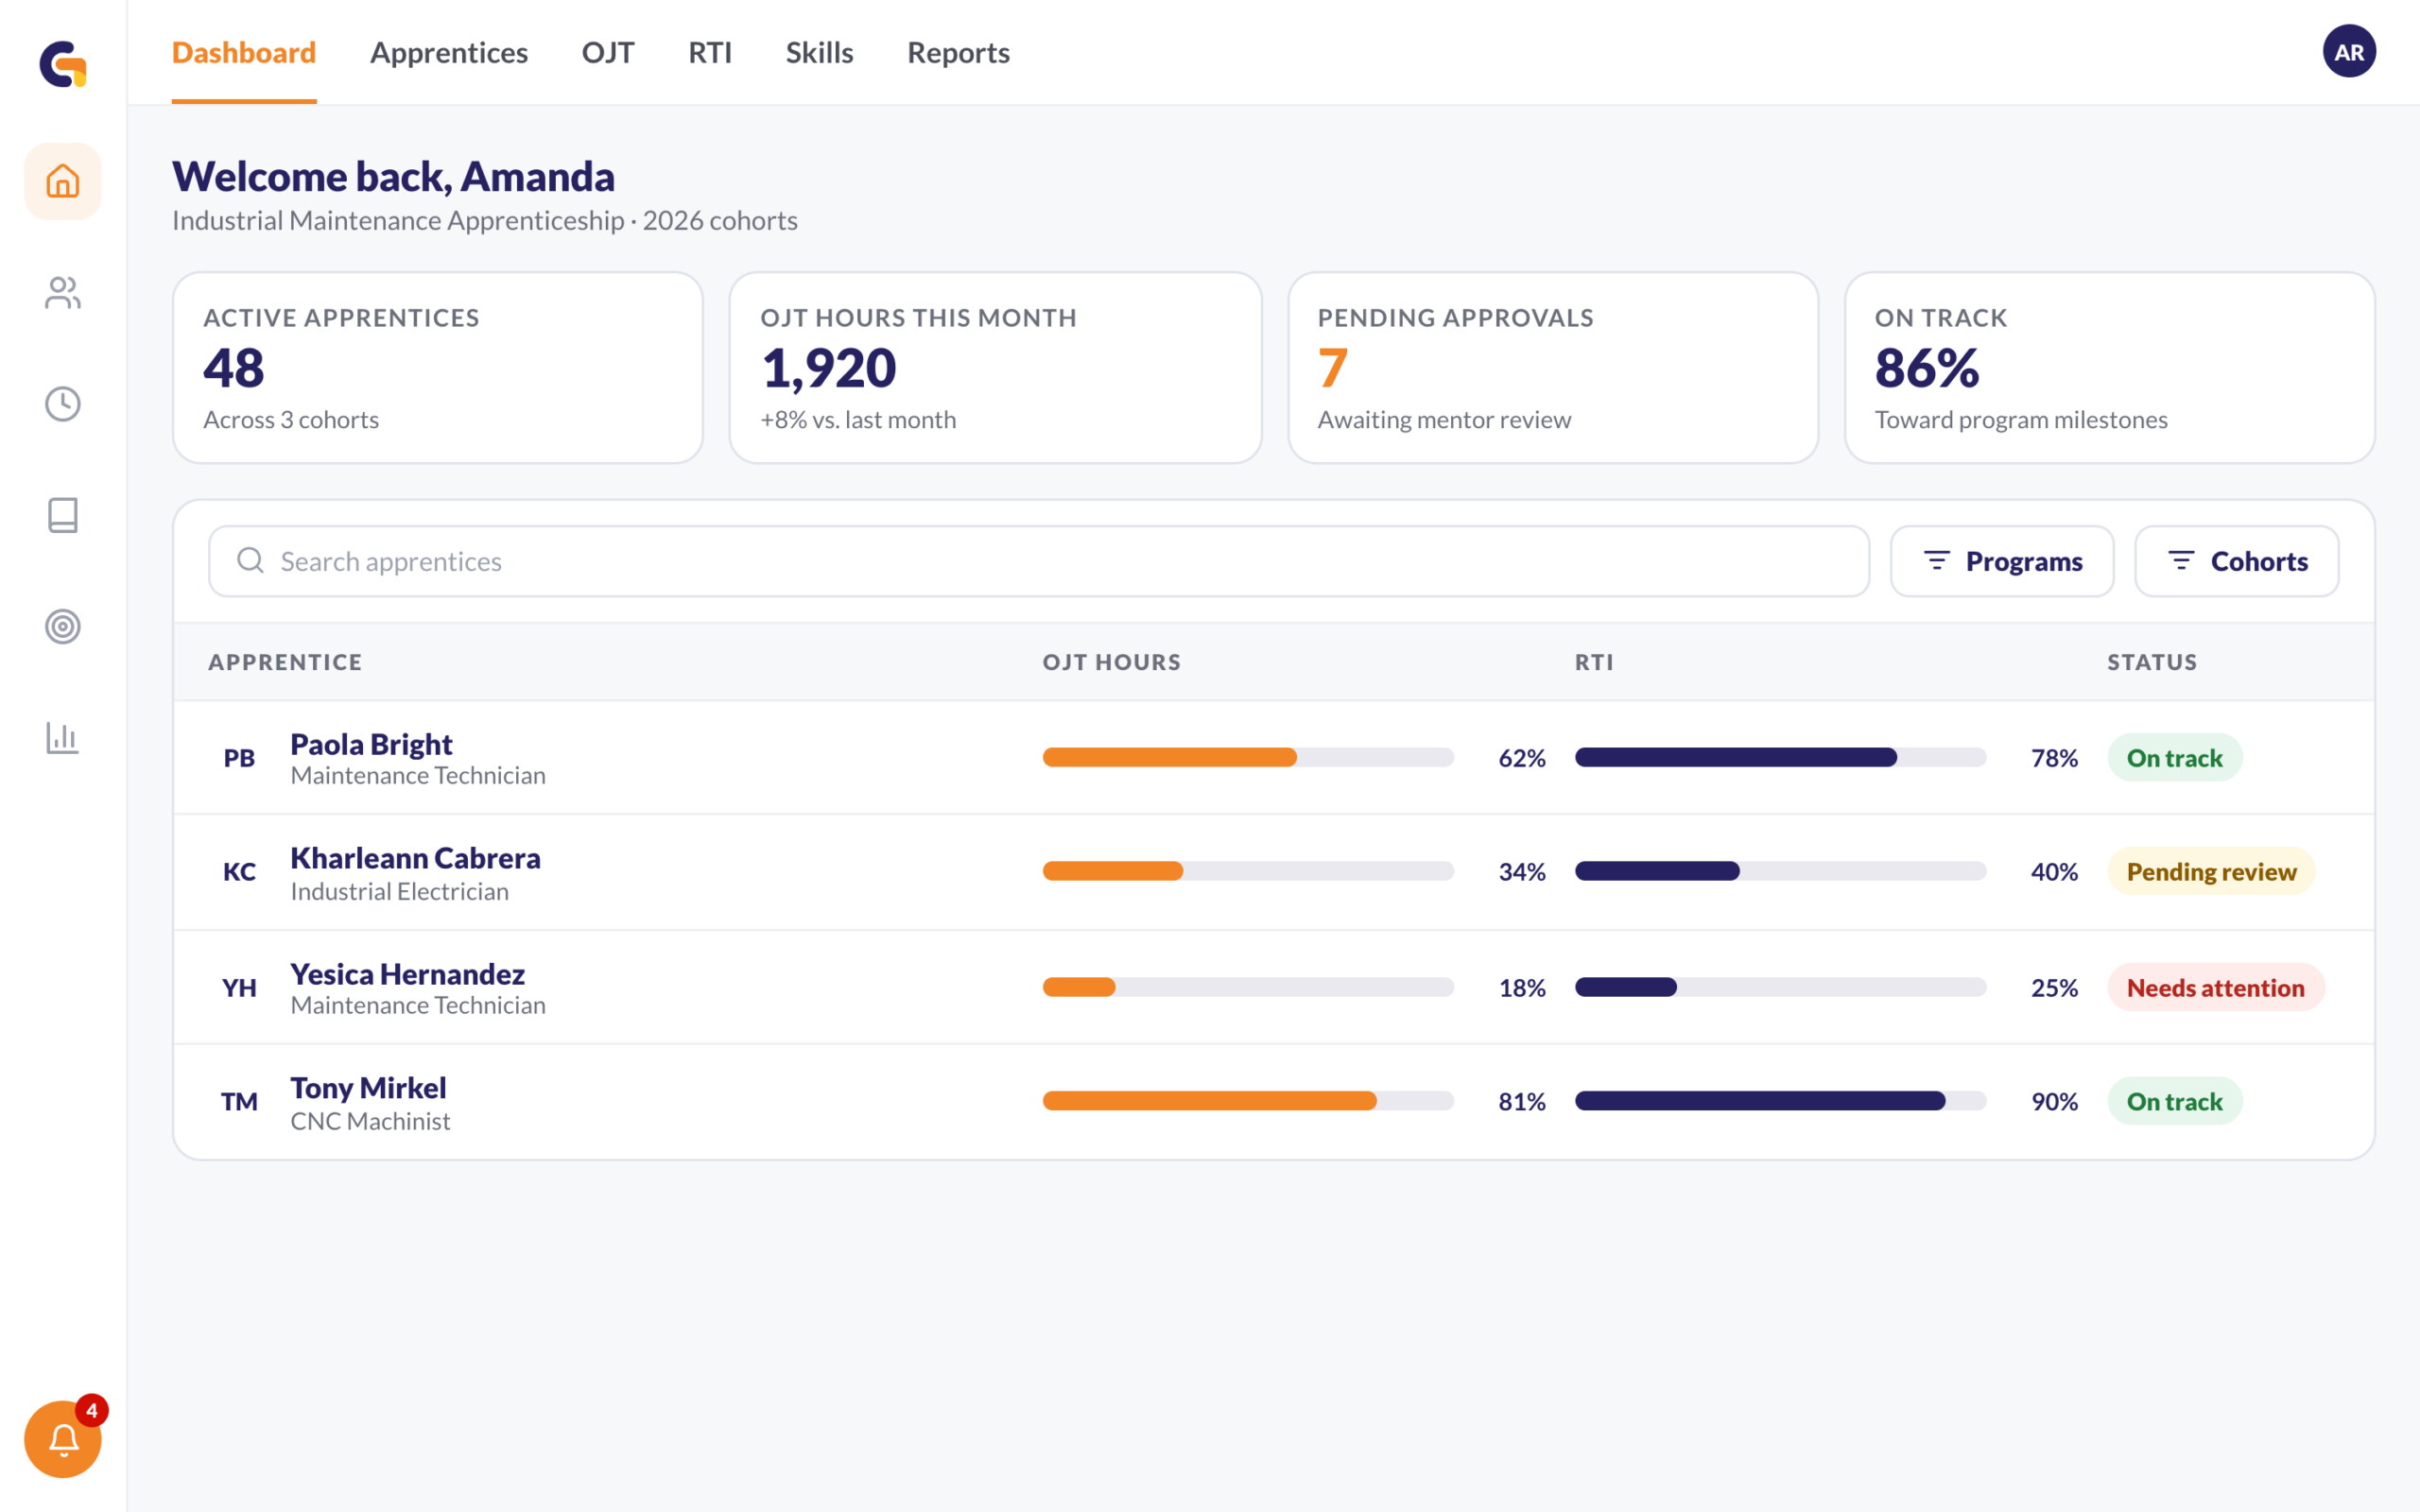Focus the Search apprentices field

1039,561
